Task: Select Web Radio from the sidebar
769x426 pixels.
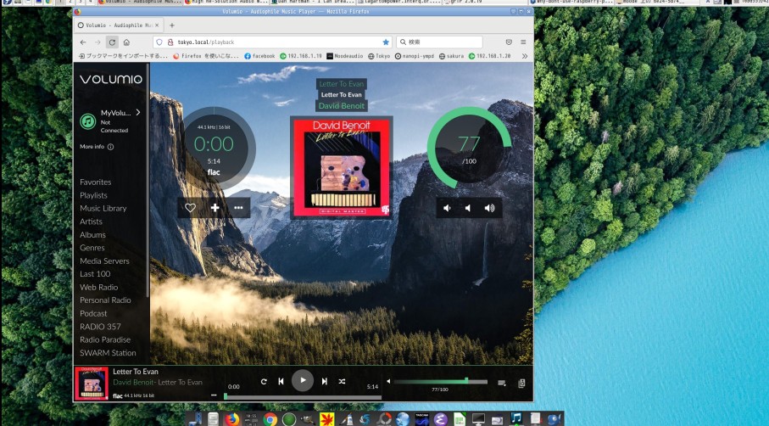Action: [98, 287]
